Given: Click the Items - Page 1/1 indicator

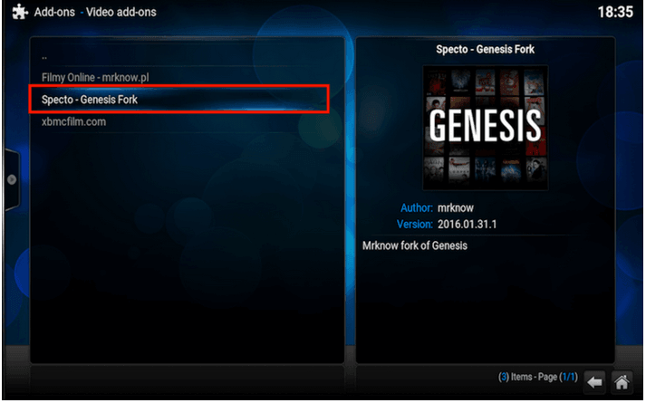Looking at the screenshot, I should (538, 377).
